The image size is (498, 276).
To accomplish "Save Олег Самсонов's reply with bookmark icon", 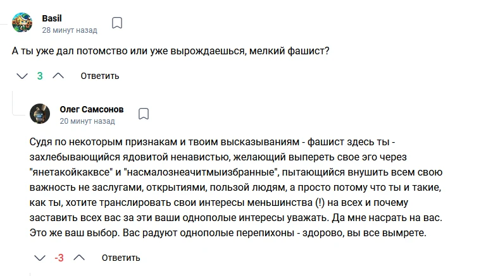I will tap(144, 114).
